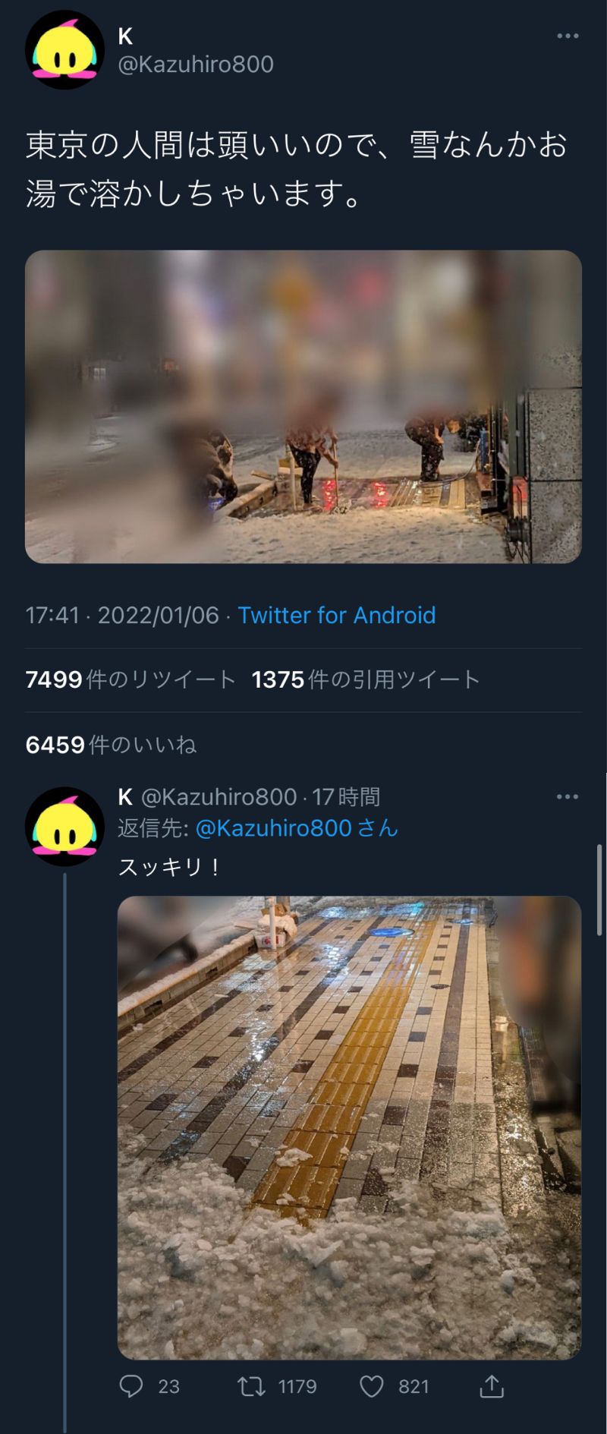Click the 17時間 timestamp on the reply
This screenshot has width=607, height=1434.
[x=346, y=796]
